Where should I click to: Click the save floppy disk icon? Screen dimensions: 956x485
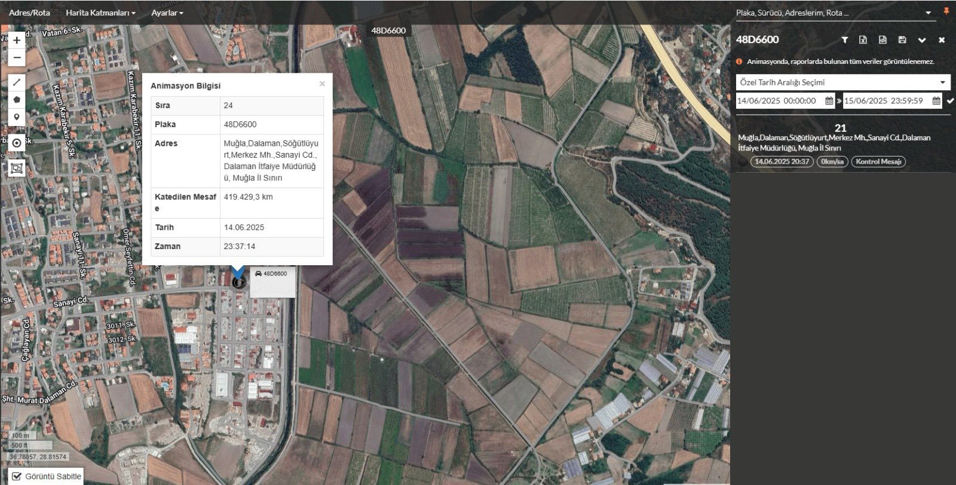click(x=902, y=40)
